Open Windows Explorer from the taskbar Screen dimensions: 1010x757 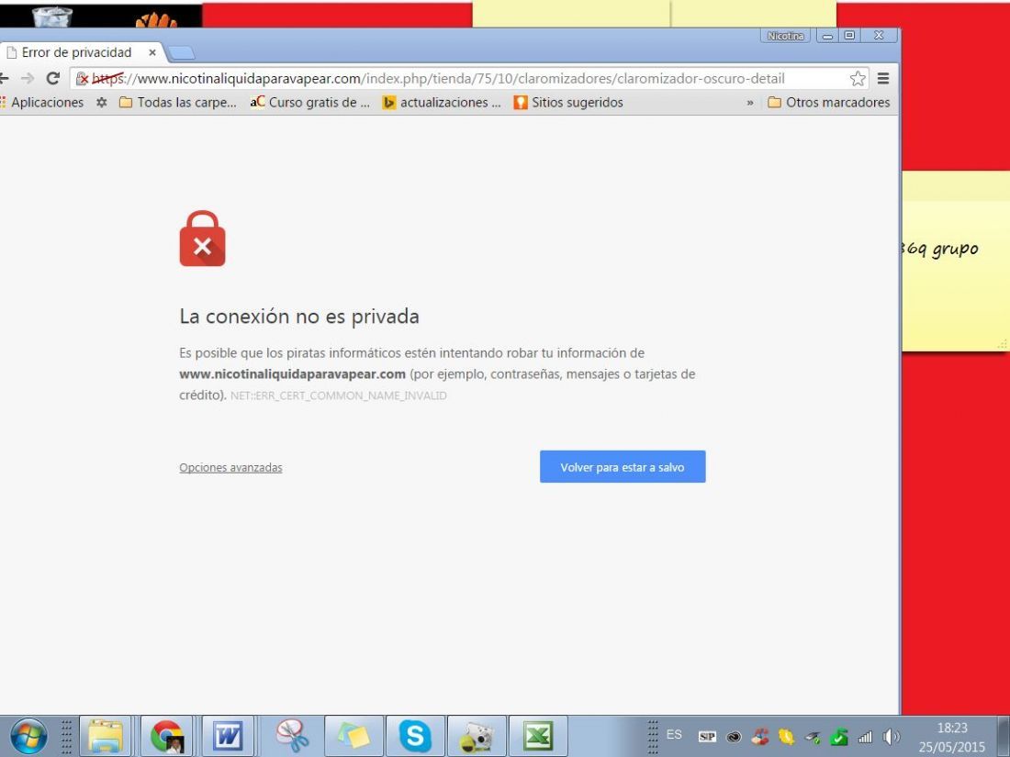pyautogui.click(x=105, y=736)
